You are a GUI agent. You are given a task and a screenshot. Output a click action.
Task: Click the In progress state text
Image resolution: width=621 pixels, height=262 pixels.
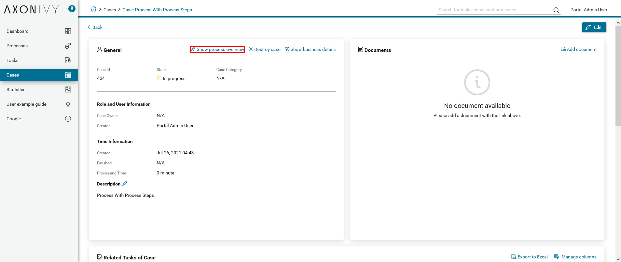[174, 78]
